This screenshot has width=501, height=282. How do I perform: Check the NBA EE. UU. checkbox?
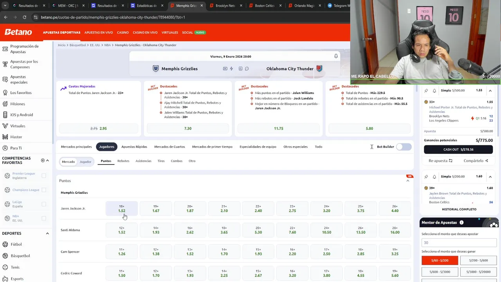click(44, 218)
